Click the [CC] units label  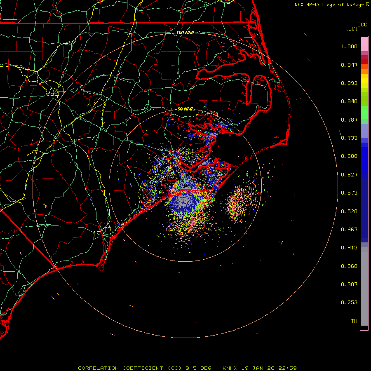pos(352,28)
